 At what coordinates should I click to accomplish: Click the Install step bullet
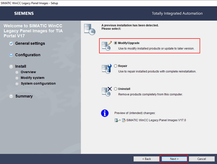[x=11, y=67]
